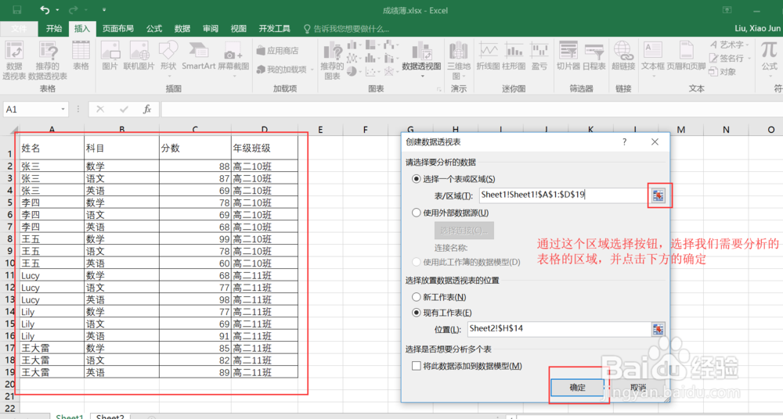
Task: Select 使用此工作簿的数据模型 radio button
Action: [x=416, y=262]
